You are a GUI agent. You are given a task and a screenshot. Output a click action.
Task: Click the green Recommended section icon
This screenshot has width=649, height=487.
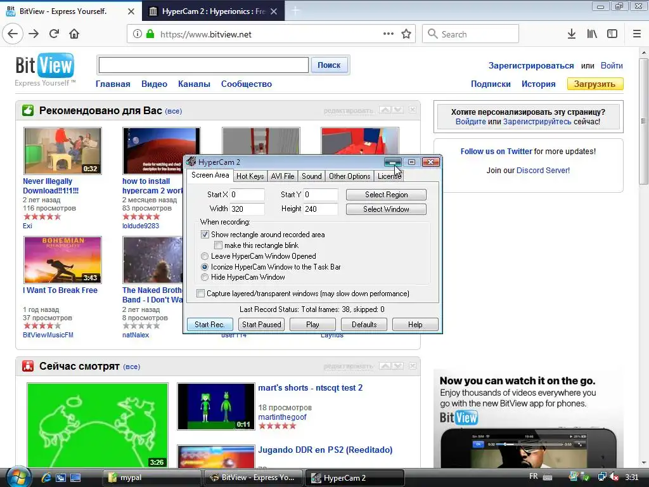coord(28,110)
